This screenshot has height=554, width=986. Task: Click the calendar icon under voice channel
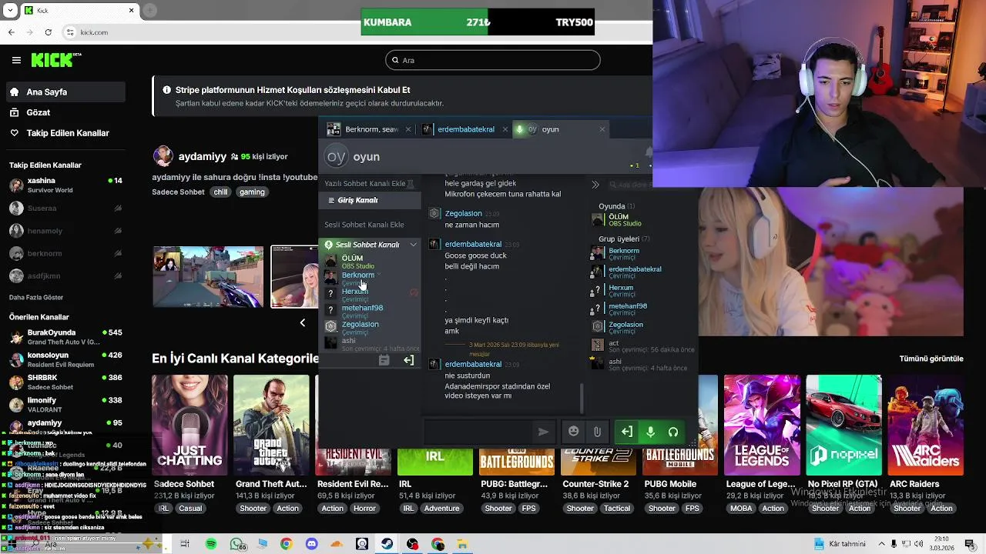tap(384, 360)
